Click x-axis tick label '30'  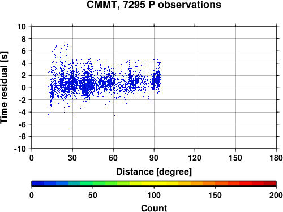(x=72, y=158)
